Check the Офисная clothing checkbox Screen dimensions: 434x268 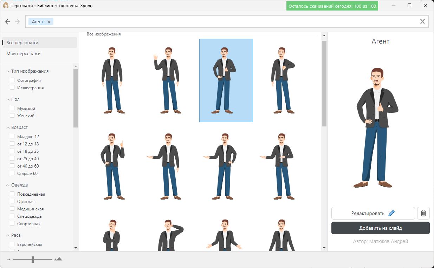[12, 201]
